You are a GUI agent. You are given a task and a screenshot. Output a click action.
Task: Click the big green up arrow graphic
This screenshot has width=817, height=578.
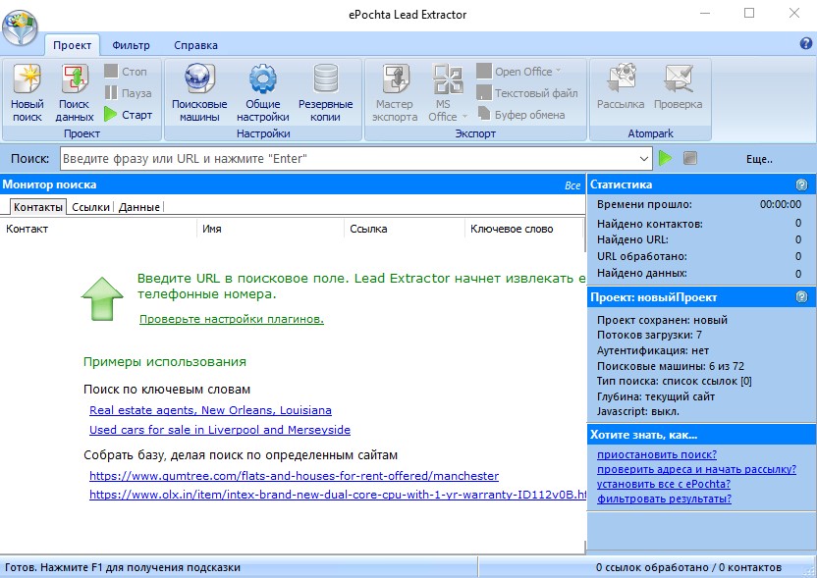click(102, 298)
